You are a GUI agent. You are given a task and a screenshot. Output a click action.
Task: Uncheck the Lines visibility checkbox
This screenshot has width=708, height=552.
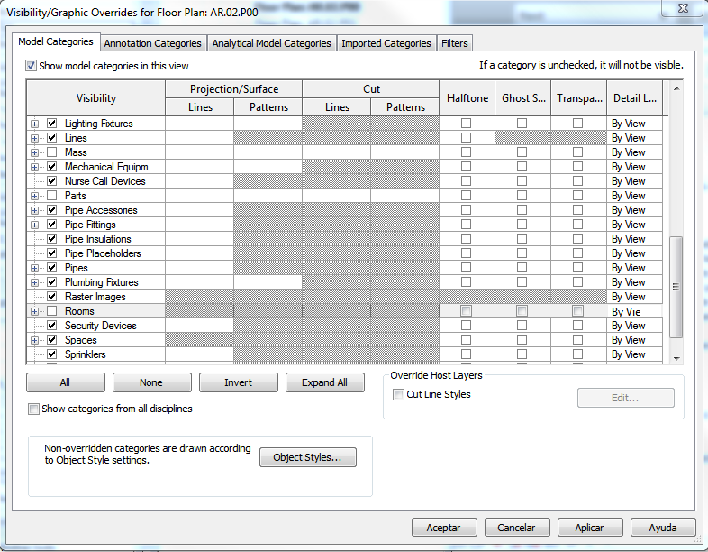(x=52, y=138)
